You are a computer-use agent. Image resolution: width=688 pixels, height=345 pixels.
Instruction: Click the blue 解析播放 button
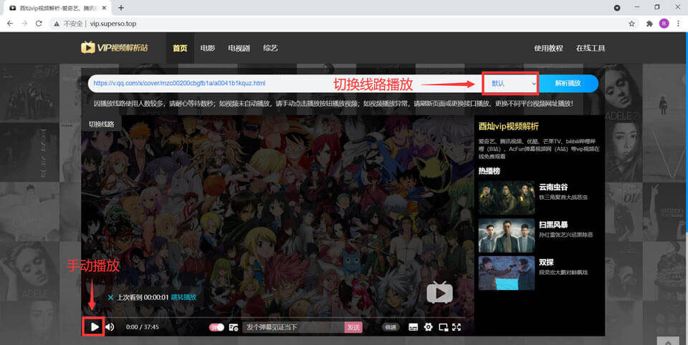click(568, 84)
